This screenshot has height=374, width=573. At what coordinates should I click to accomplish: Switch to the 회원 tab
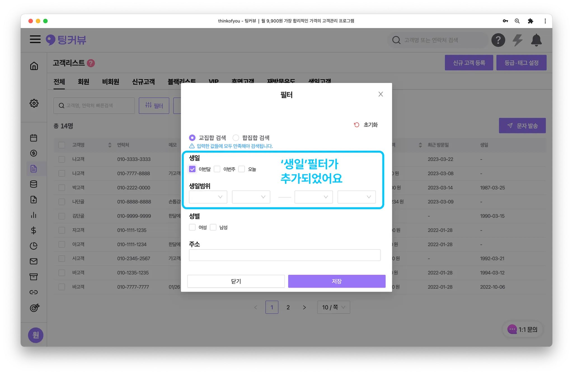click(x=83, y=82)
